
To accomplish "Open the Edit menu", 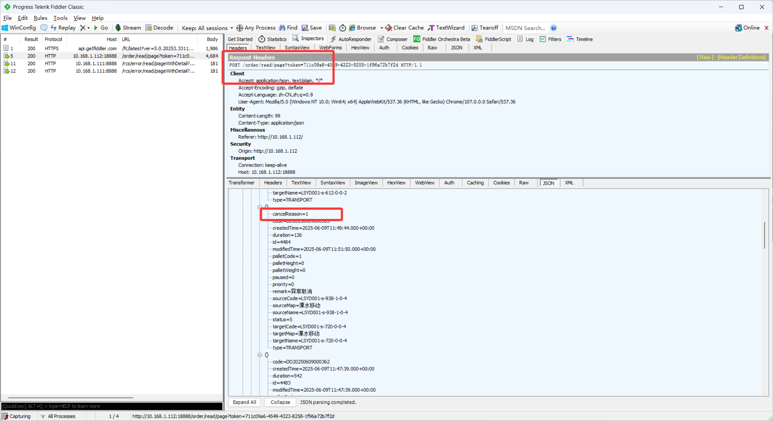I will (23, 18).
